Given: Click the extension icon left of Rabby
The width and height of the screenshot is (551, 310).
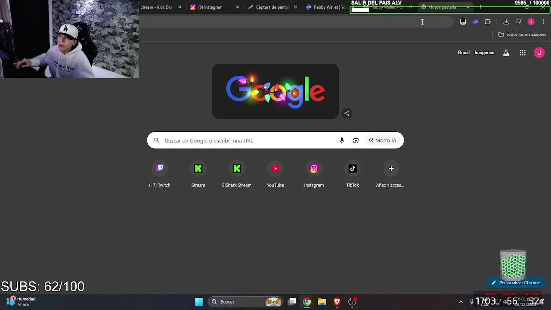Looking at the screenshot, I should point(463,22).
